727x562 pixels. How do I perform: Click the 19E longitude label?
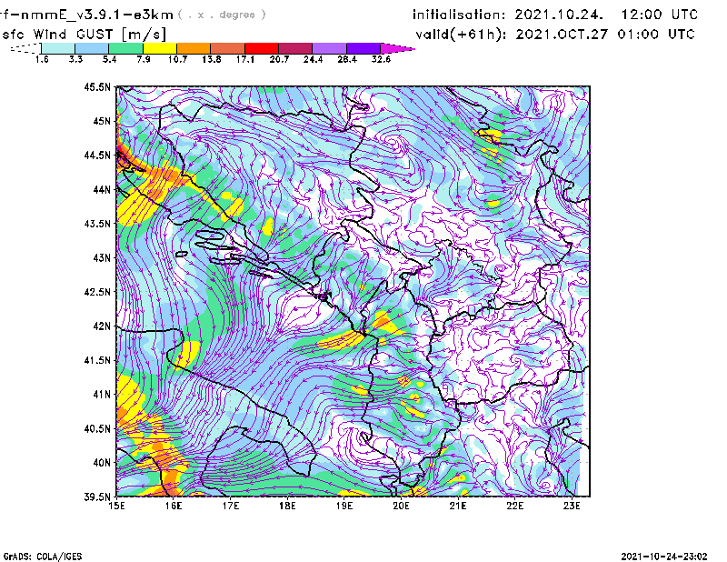coord(344,506)
